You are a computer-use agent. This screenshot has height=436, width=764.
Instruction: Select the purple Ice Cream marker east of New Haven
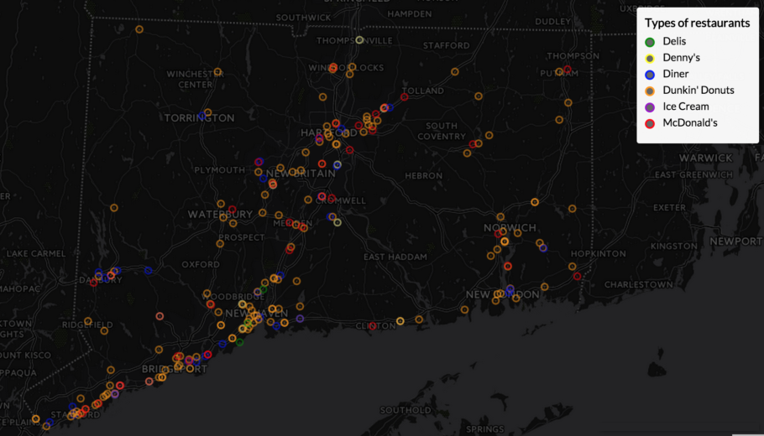point(300,319)
